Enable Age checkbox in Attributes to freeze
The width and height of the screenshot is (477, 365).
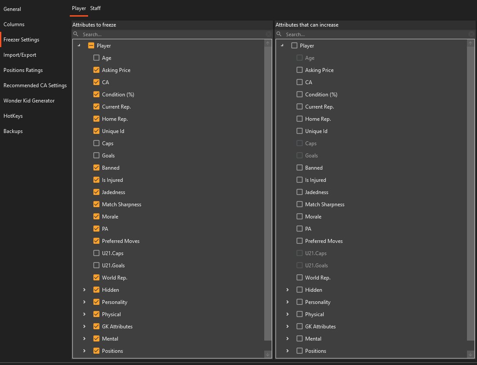pos(96,58)
